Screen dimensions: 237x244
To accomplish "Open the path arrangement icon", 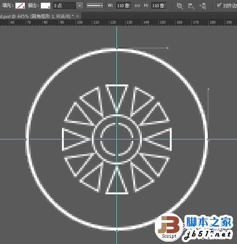I will pos(203,6).
